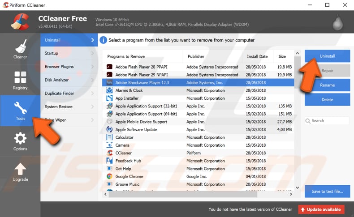This screenshot has height=217, width=354.
Task: Click Adobe Flash Player 28 PPAPI icon
Action: click(x=109, y=67)
